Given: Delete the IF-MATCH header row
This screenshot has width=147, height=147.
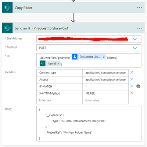Looking at the screenshot, I should [x=132, y=86].
